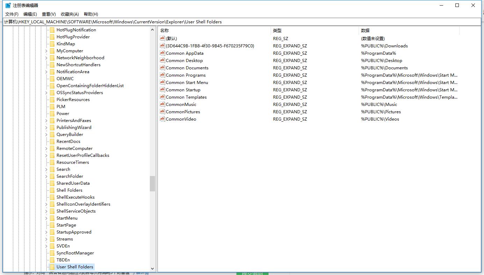Click the folder icon of PLM key
484x275 pixels.
[x=52, y=106]
